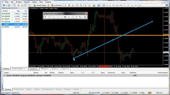Switch chart to candlesticks mode
Screen dimensions: 170x95
point(69,5)
